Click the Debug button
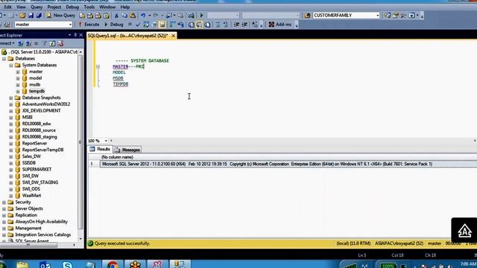477x268 pixels. (x=114, y=25)
